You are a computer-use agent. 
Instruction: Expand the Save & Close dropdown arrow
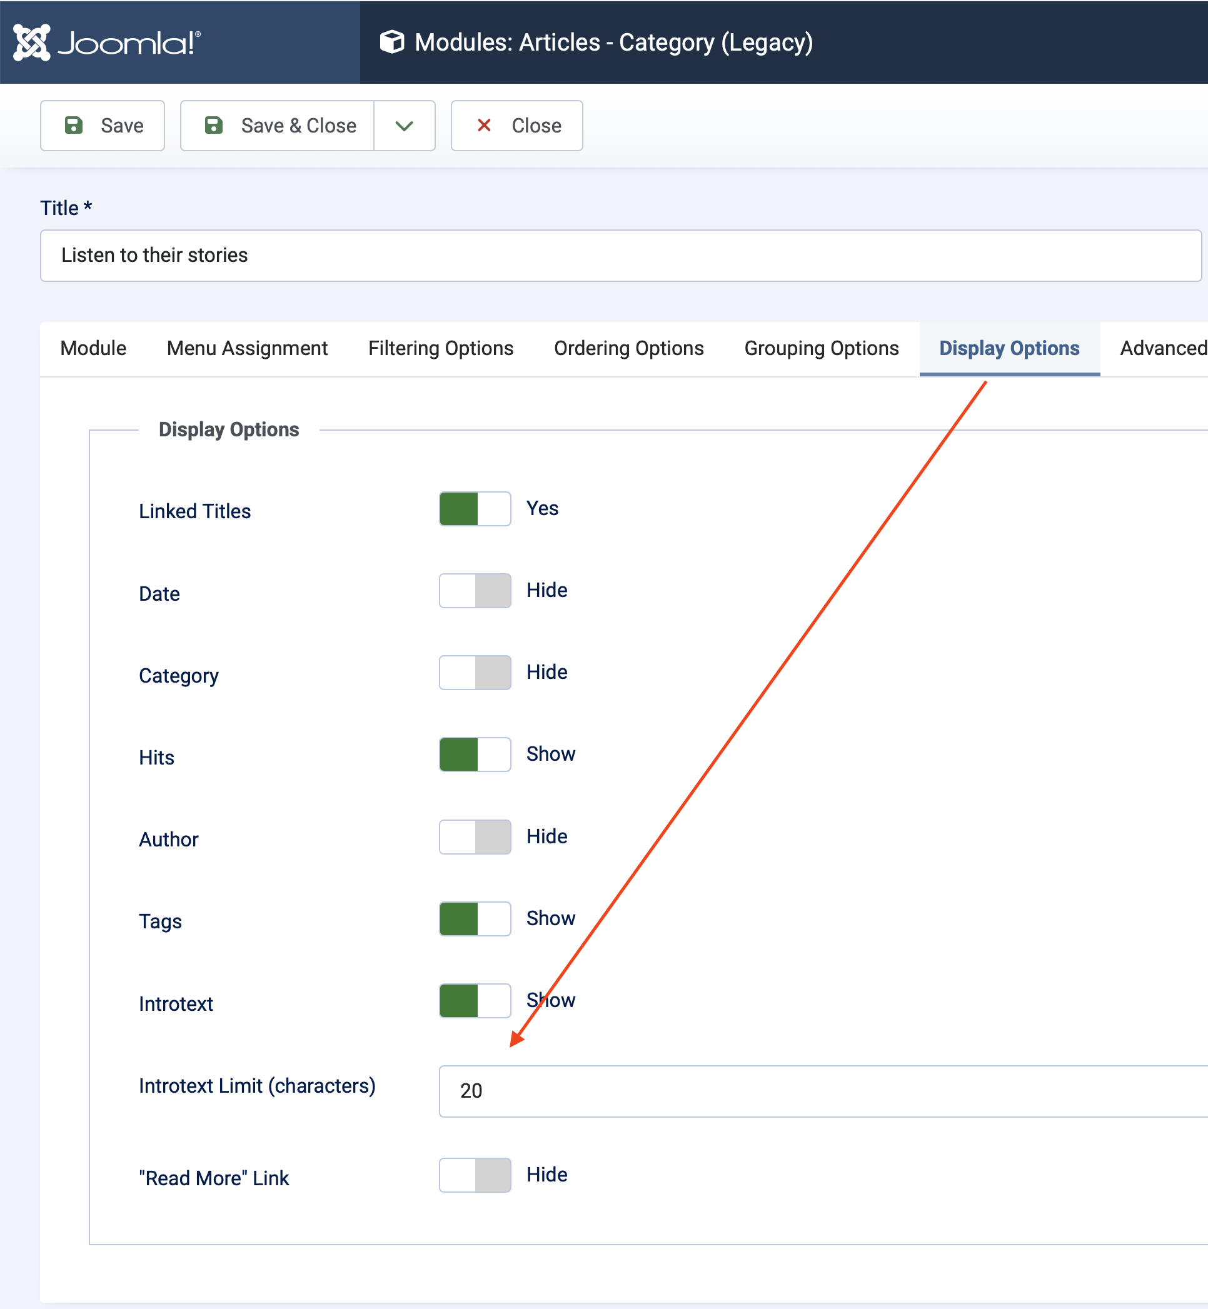(x=404, y=126)
